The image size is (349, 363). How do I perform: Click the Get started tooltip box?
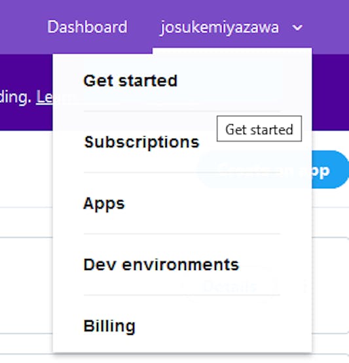[x=259, y=128]
